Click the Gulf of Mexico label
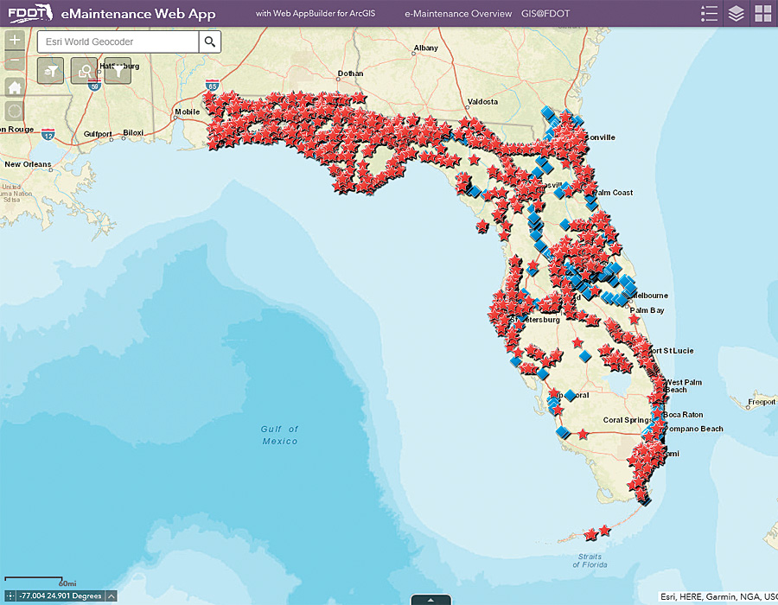 pos(279,435)
